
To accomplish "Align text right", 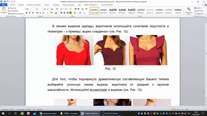I will pos(68,13).
